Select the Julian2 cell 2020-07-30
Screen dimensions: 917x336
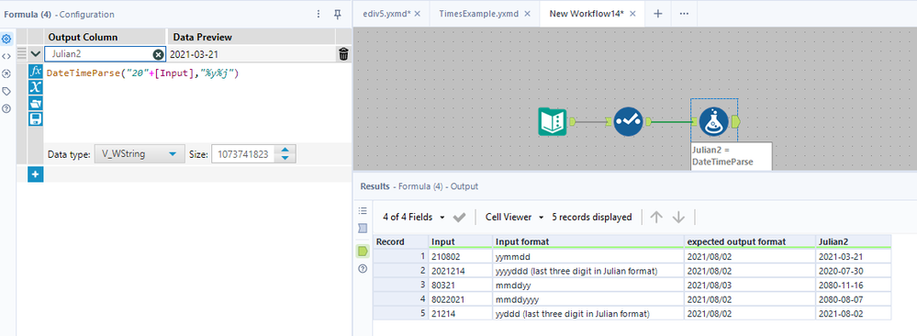coord(854,271)
